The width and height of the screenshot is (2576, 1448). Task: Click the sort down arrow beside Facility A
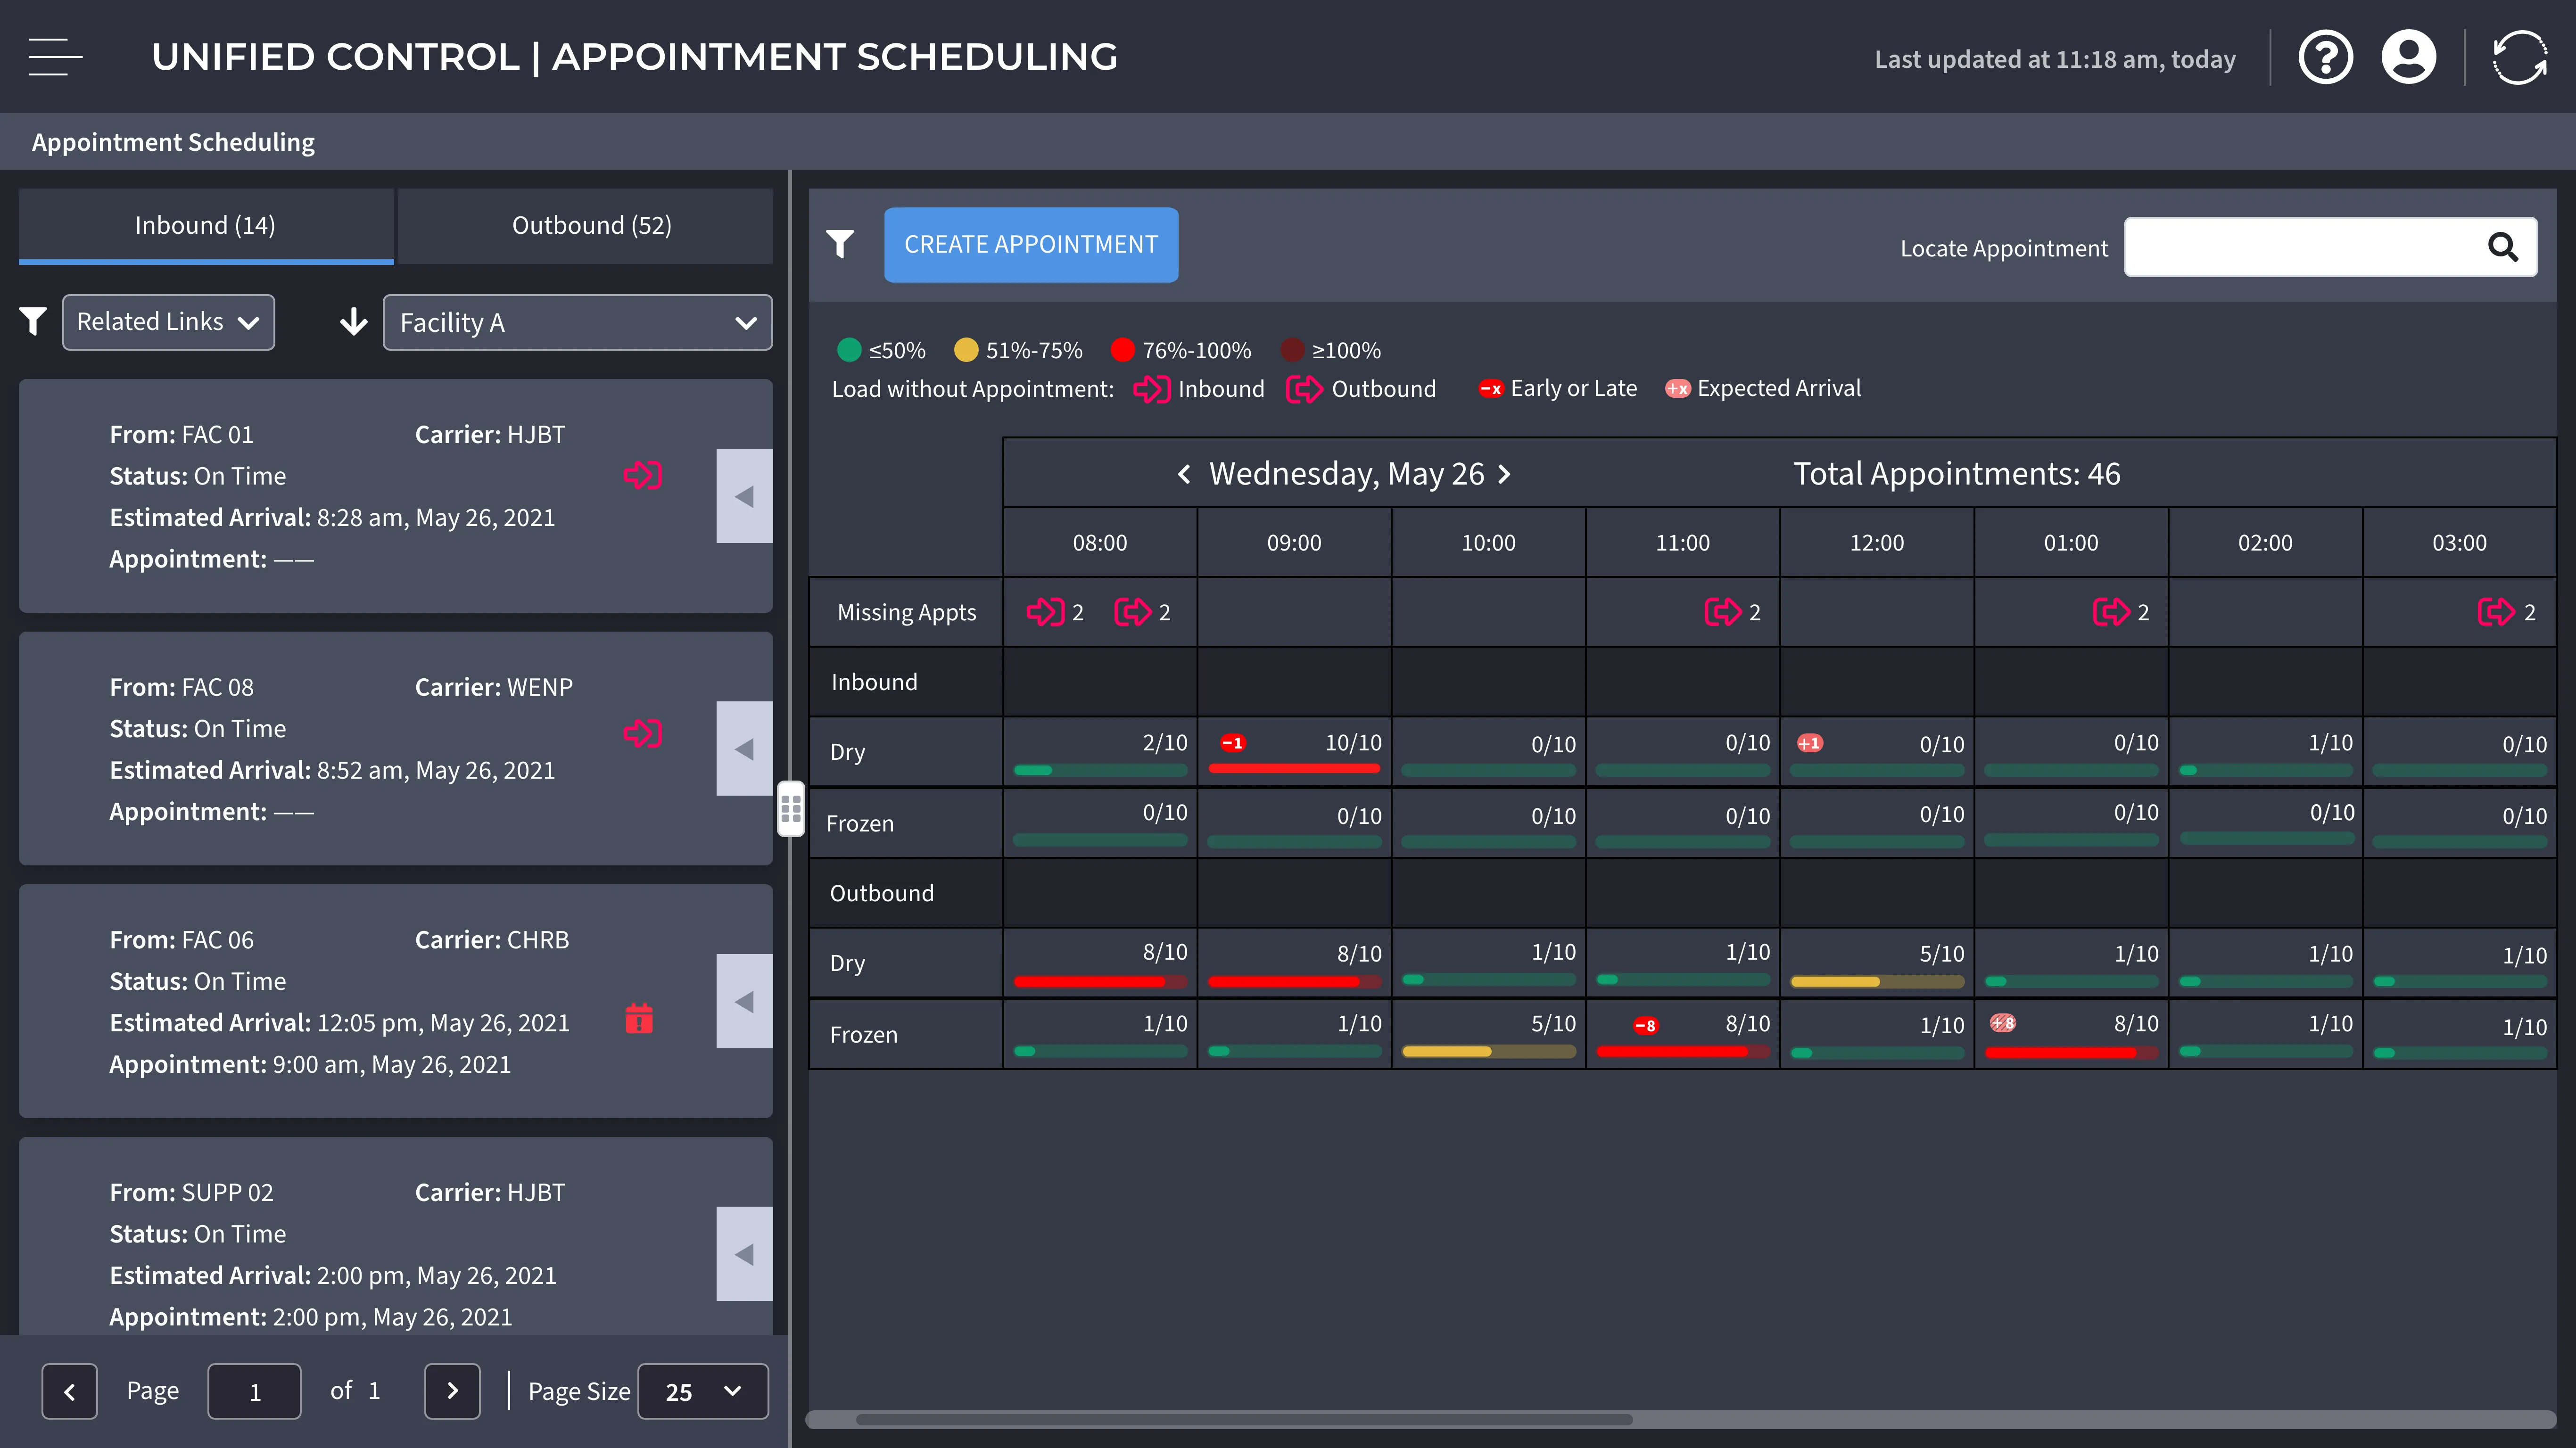click(x=353, y=322)
